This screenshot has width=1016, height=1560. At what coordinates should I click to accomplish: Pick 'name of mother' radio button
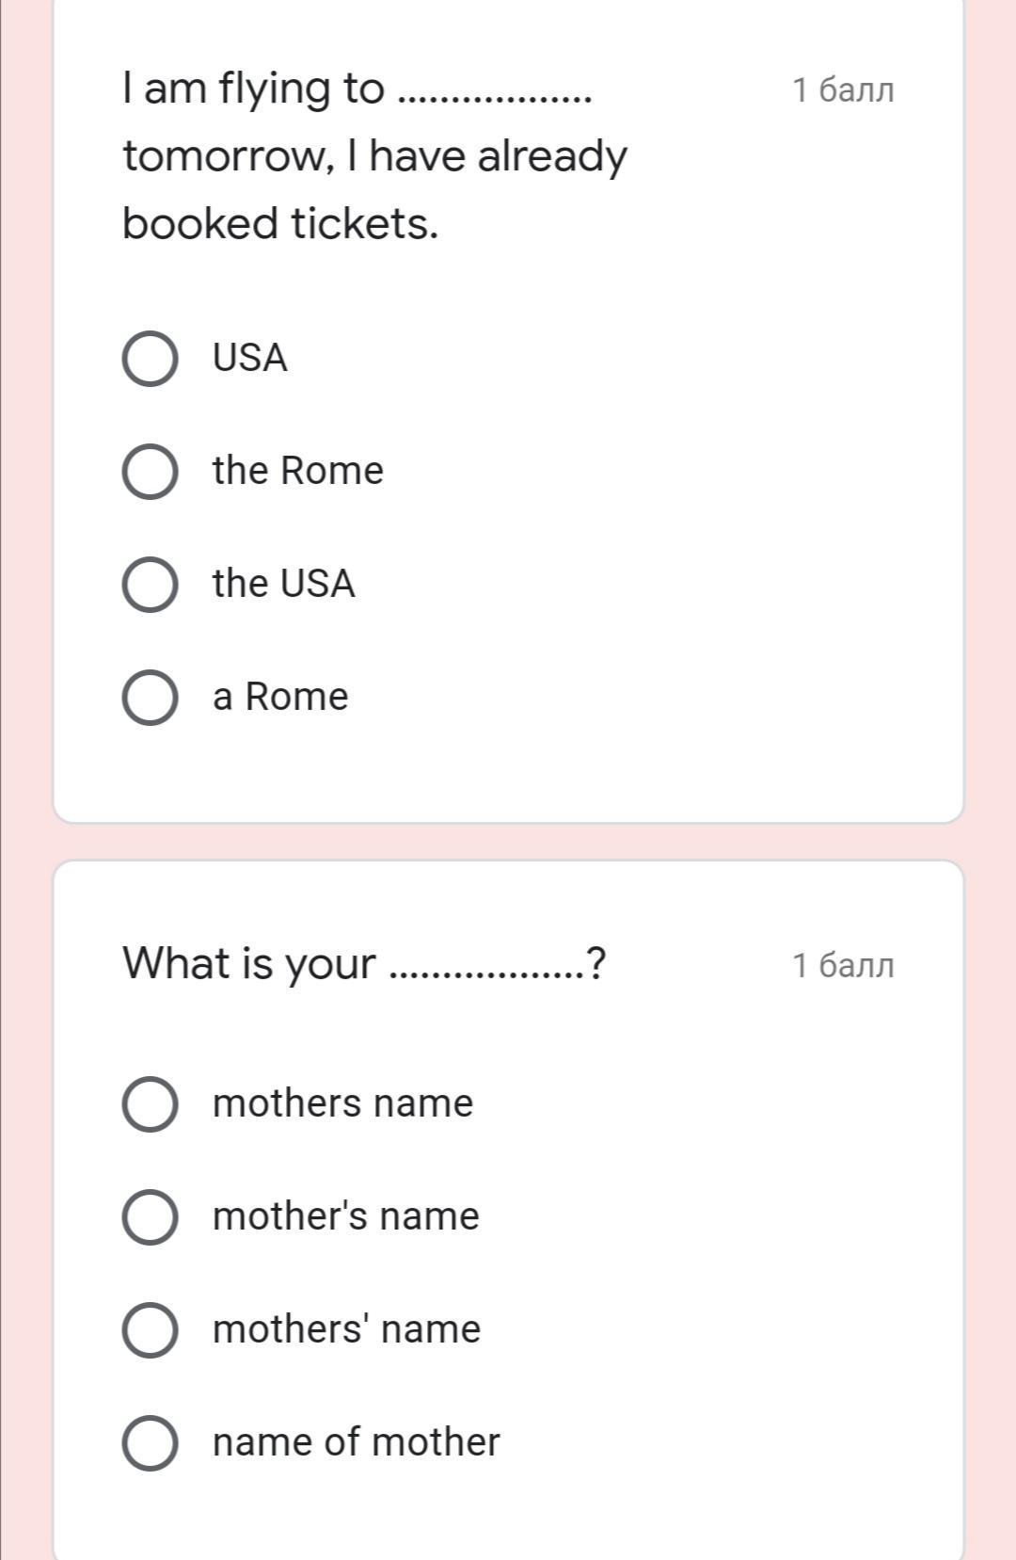pos(151,1443)
